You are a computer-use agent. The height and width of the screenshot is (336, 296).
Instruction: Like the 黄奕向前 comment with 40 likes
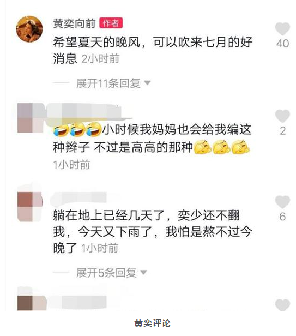[282, 28]
